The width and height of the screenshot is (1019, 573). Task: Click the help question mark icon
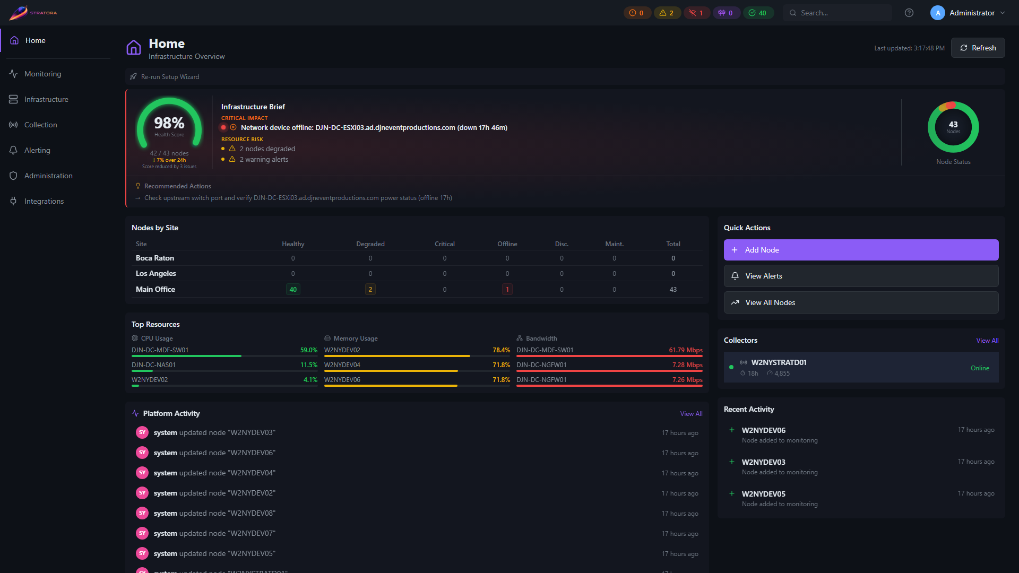click(909, 13)
